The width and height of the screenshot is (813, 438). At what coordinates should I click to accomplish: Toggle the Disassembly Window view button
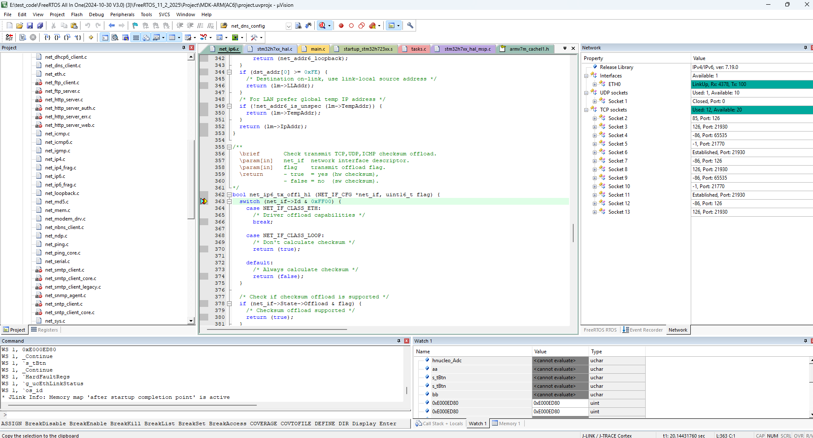point(115,37)
